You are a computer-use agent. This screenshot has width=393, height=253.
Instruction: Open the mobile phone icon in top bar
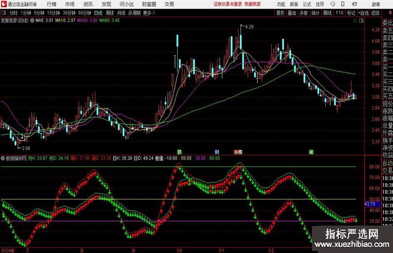343,4
